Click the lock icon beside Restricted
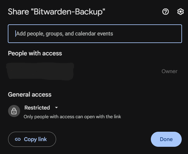Viewport: 188px width, 154px height. tap(14, 111)
